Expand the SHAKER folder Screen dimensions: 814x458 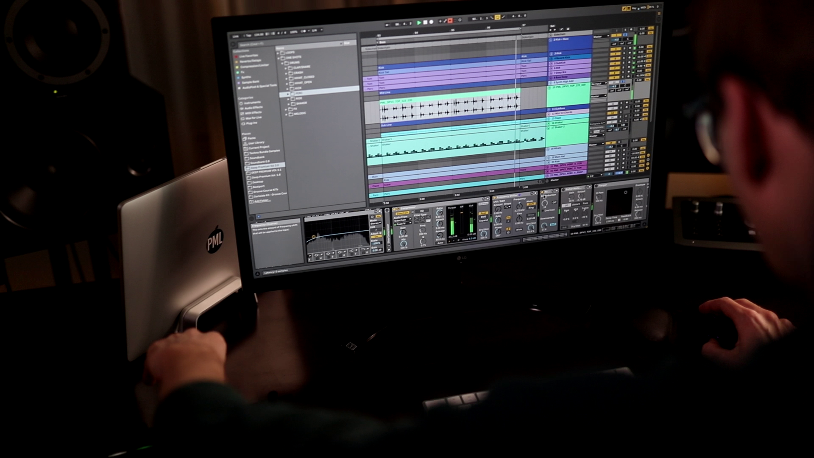[288, 104]
